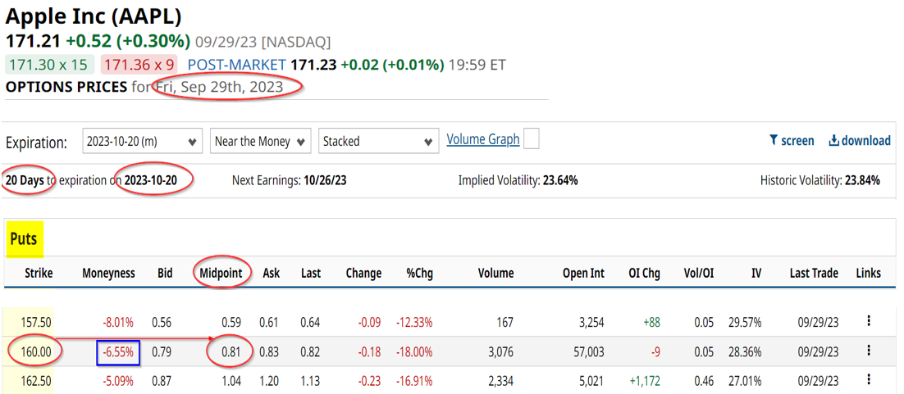The width and height of the screenshot is (904, 394).
Task: Sort by Open Int column header
Action: pyautogui.click(x=583, y=273)
